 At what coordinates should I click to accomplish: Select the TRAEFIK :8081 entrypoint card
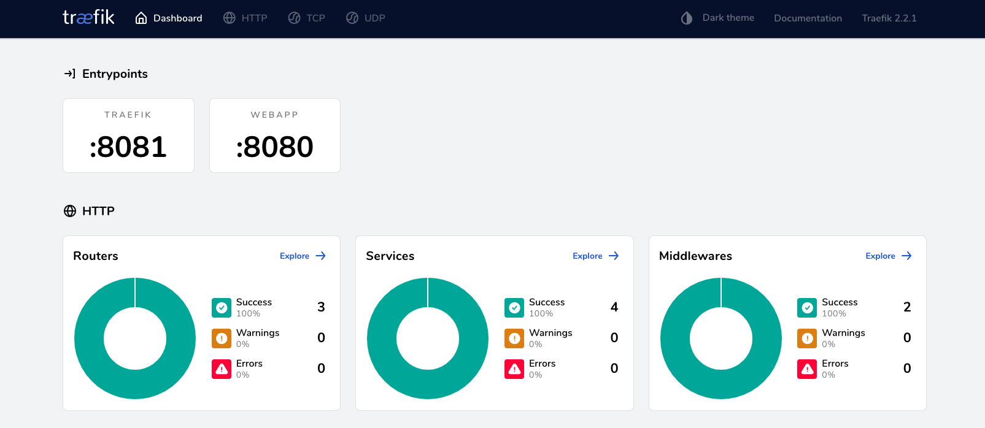(128, 136)
